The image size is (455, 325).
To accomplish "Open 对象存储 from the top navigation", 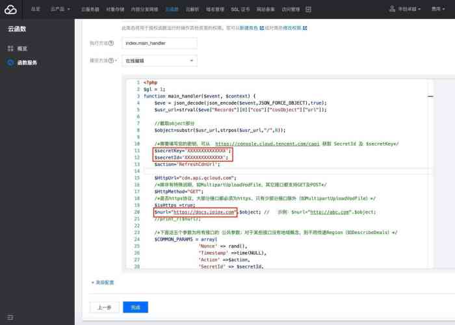I will (115, 9).
